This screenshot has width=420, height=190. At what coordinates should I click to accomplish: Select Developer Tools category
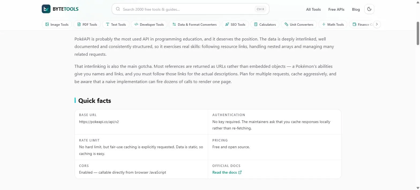coord(149,24)
